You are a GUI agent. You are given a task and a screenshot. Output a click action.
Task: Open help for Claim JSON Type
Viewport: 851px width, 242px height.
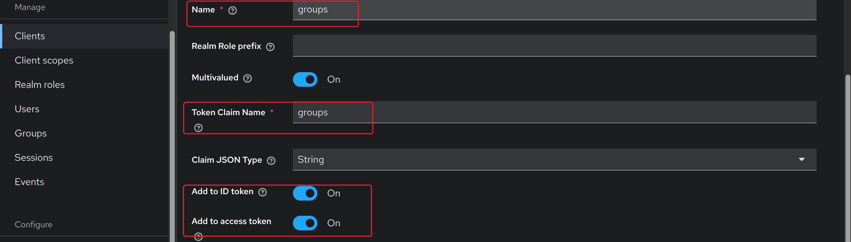tap(271, 161)
